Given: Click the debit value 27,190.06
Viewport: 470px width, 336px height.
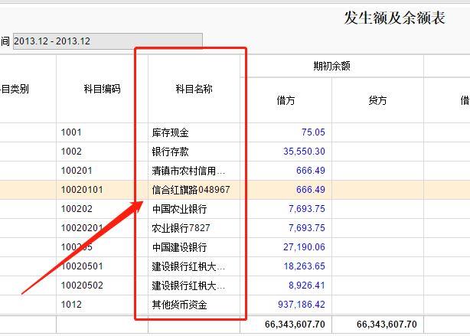Looking at the screenshot, I should click(304, 247).
